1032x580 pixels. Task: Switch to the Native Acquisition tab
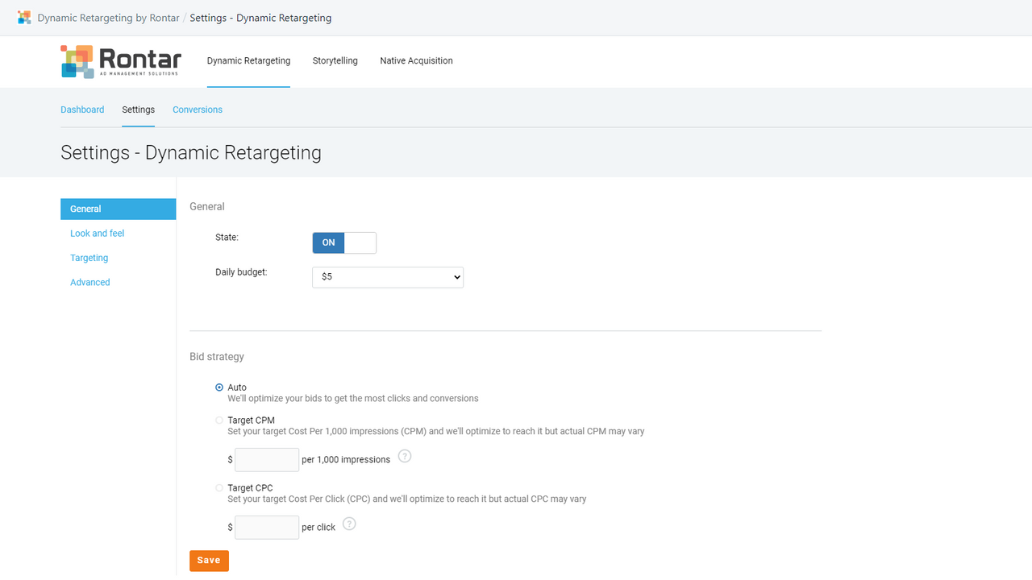416,60
